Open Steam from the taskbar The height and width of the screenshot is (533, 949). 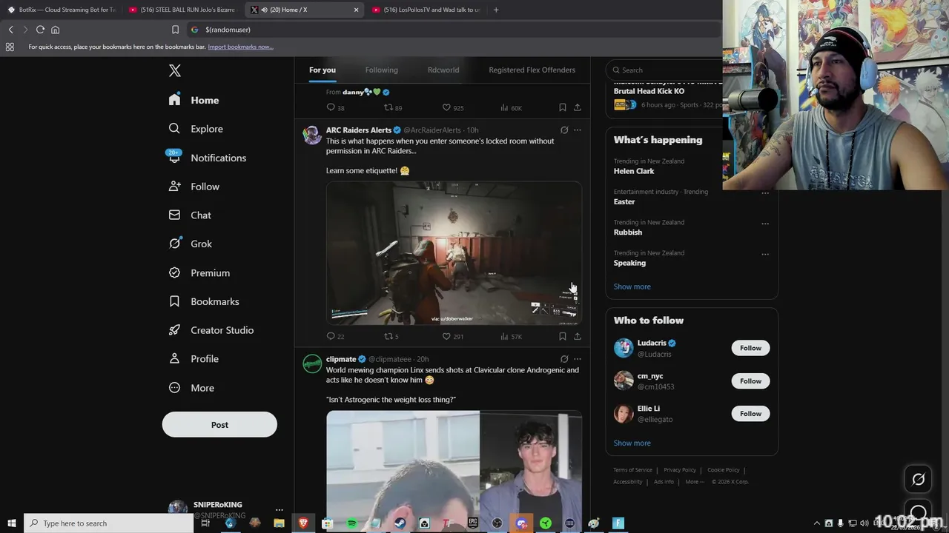[x=400, y=523]
